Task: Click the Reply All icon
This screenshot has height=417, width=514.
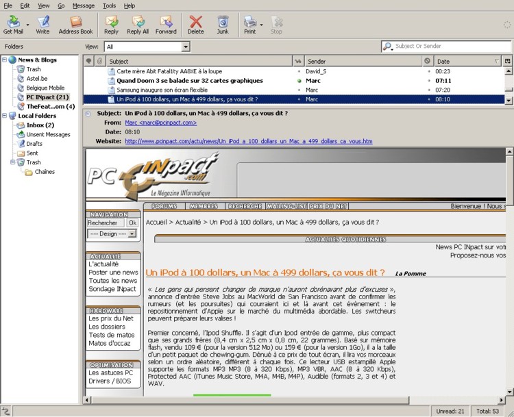Action: pos(138,25)
